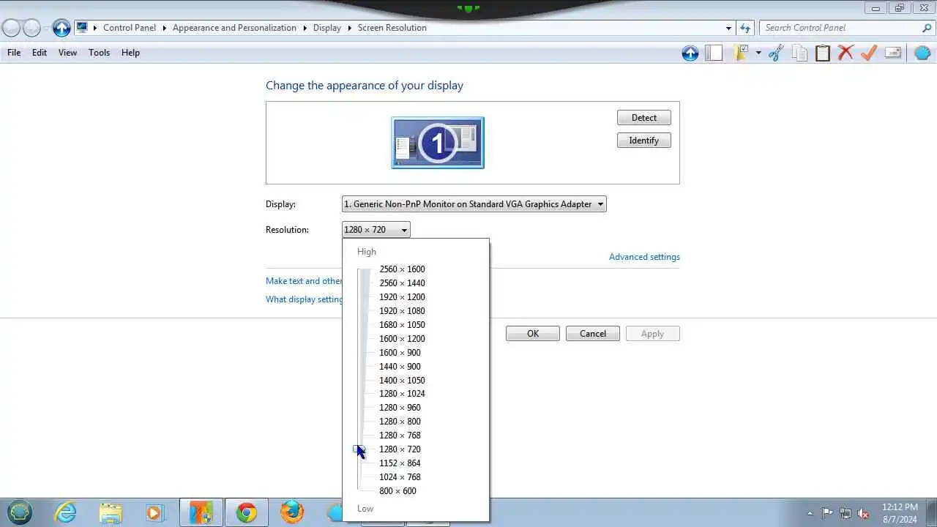
Task: Click the Copy pages toolbar icon
Action: (799, 53)
